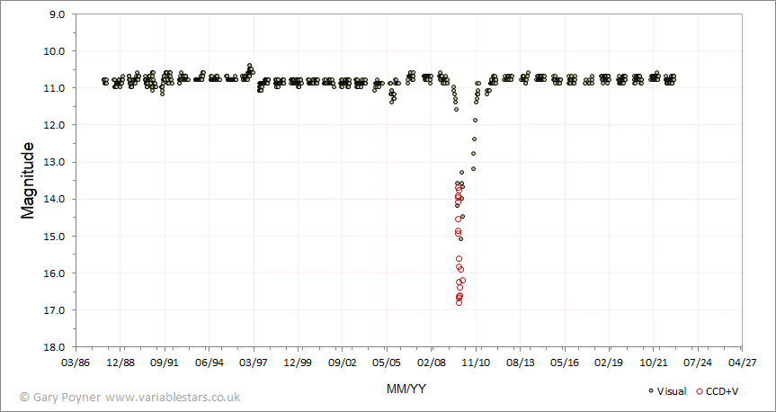
Task: Click the Gary Poyner copyright text
Action: (x=61, y=397)
